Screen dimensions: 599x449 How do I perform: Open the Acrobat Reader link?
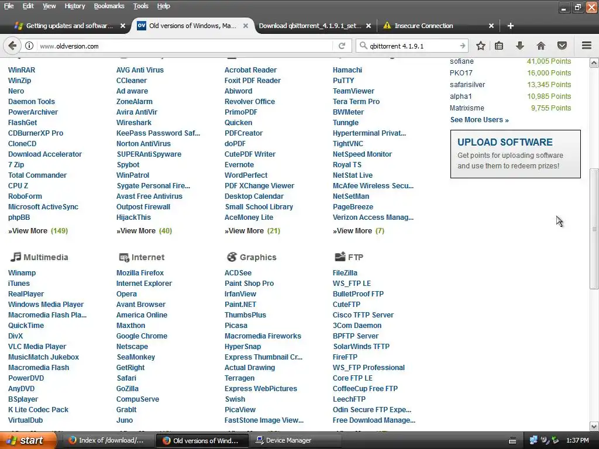(250, 70)
